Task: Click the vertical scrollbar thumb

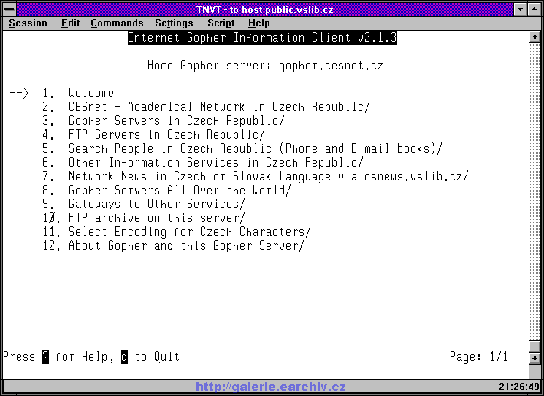Action: click(x=535, y=346)
